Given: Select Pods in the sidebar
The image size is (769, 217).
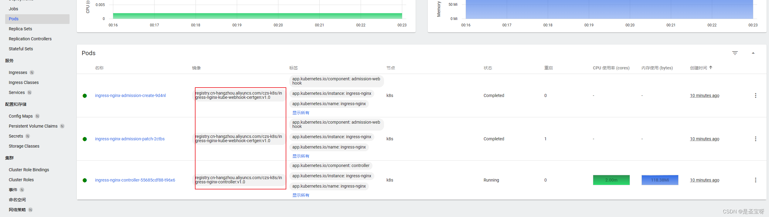Looking at the screenshot, I should point(37,19).
